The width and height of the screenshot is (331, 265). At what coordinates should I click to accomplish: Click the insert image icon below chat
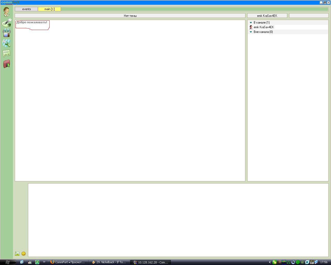17,254
